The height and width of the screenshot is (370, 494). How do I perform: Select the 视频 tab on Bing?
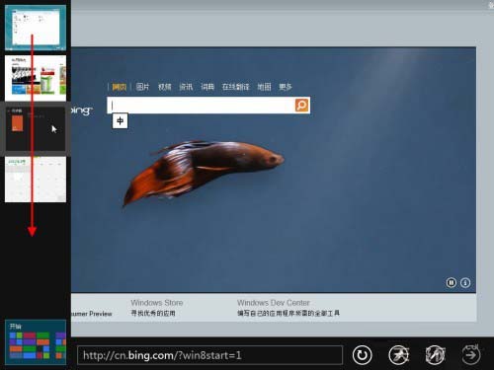point(164,87)
